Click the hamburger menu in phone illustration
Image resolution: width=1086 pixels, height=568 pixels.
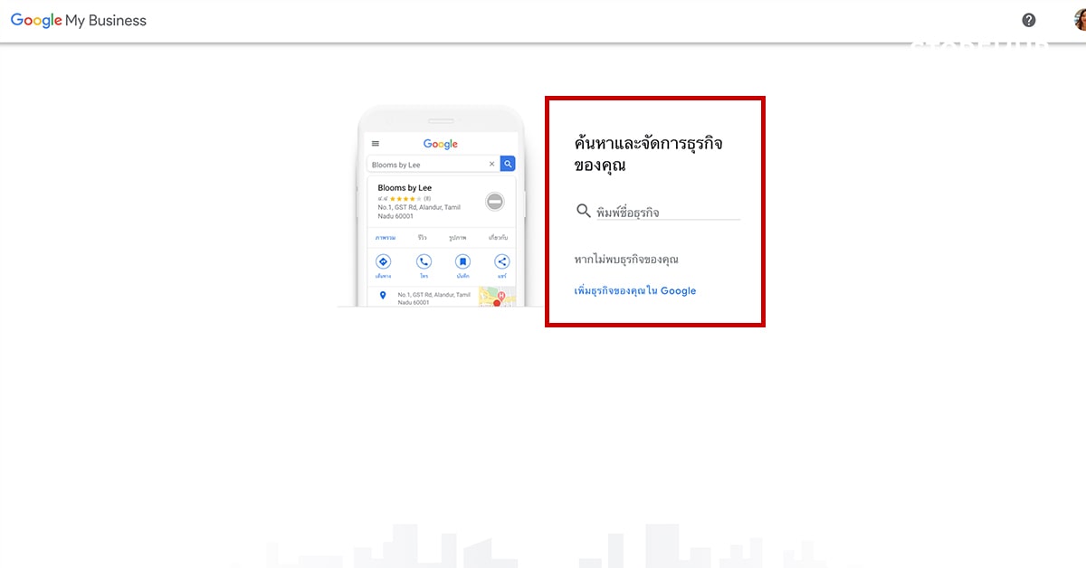pos(376,144)
